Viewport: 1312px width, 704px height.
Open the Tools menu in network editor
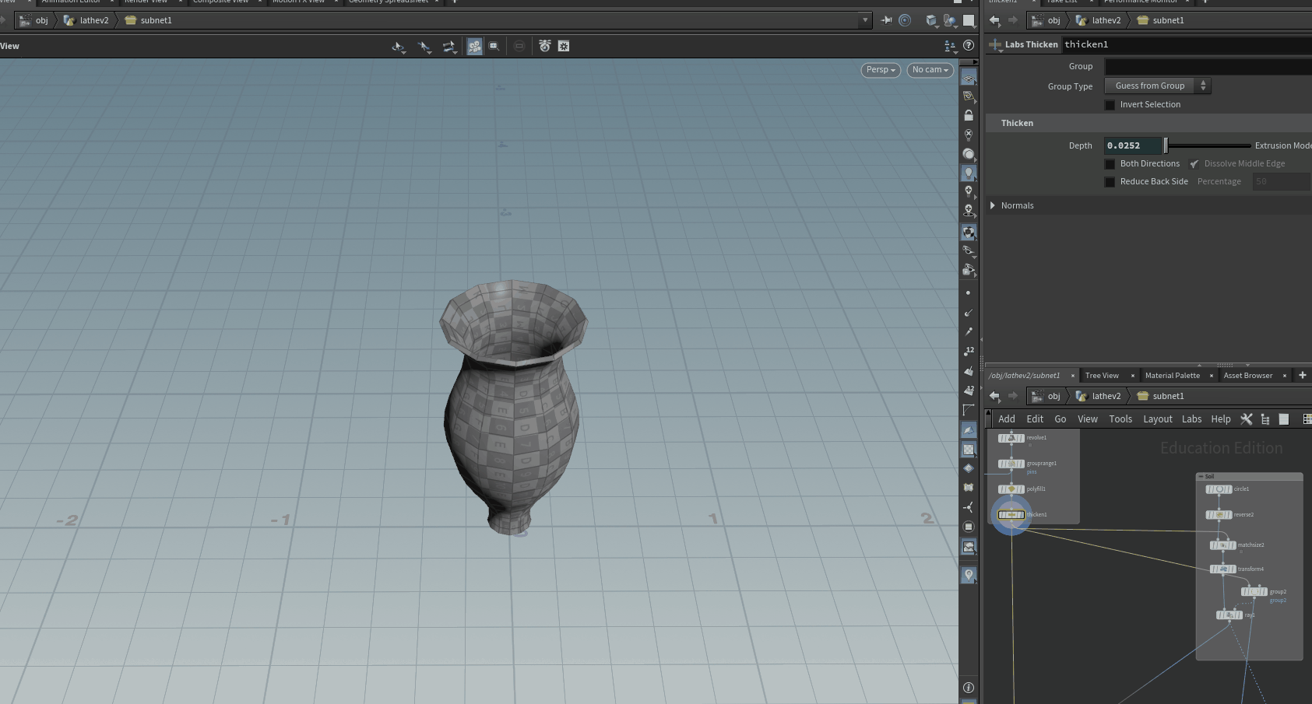[1120, 419]
